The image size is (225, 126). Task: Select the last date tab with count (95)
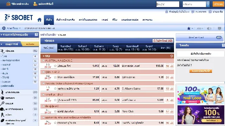tap(166, 48)
